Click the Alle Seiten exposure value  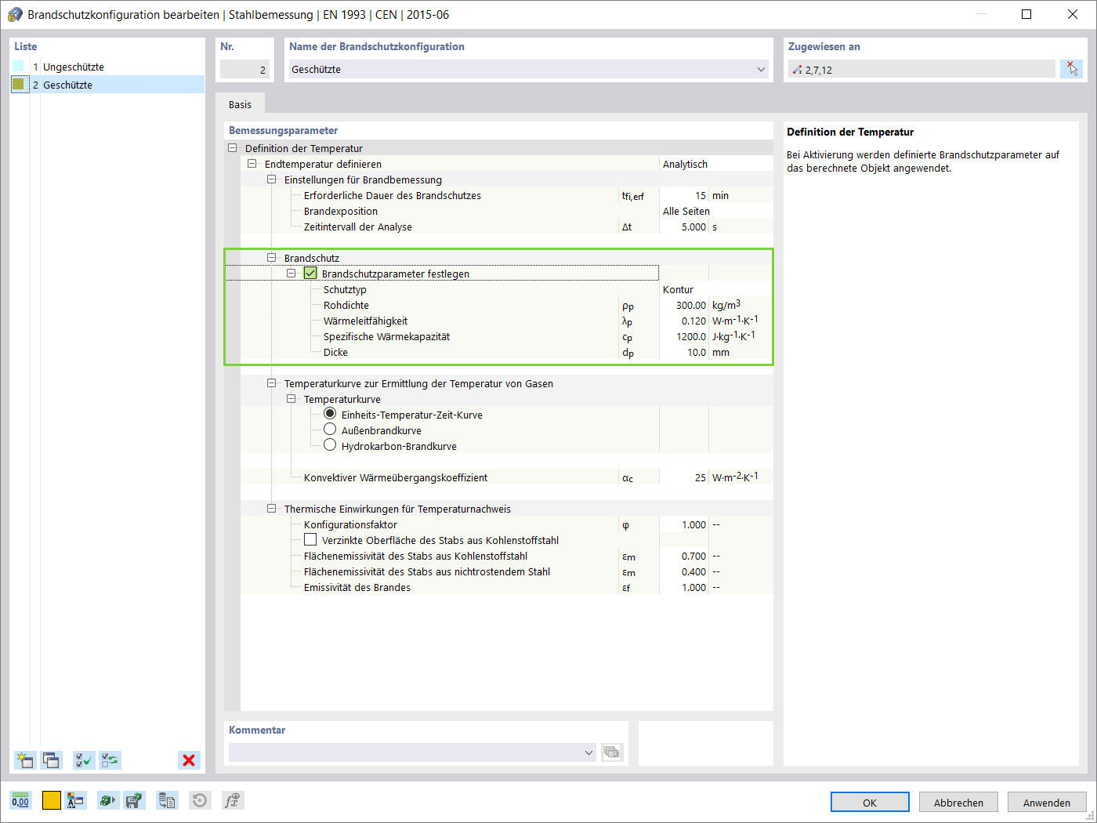717,211
